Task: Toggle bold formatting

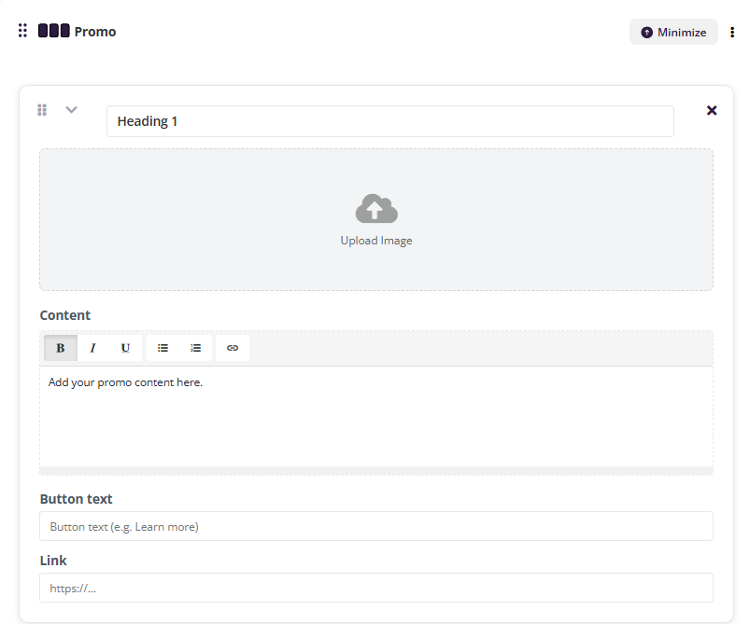Action: [x=61, y=348]
